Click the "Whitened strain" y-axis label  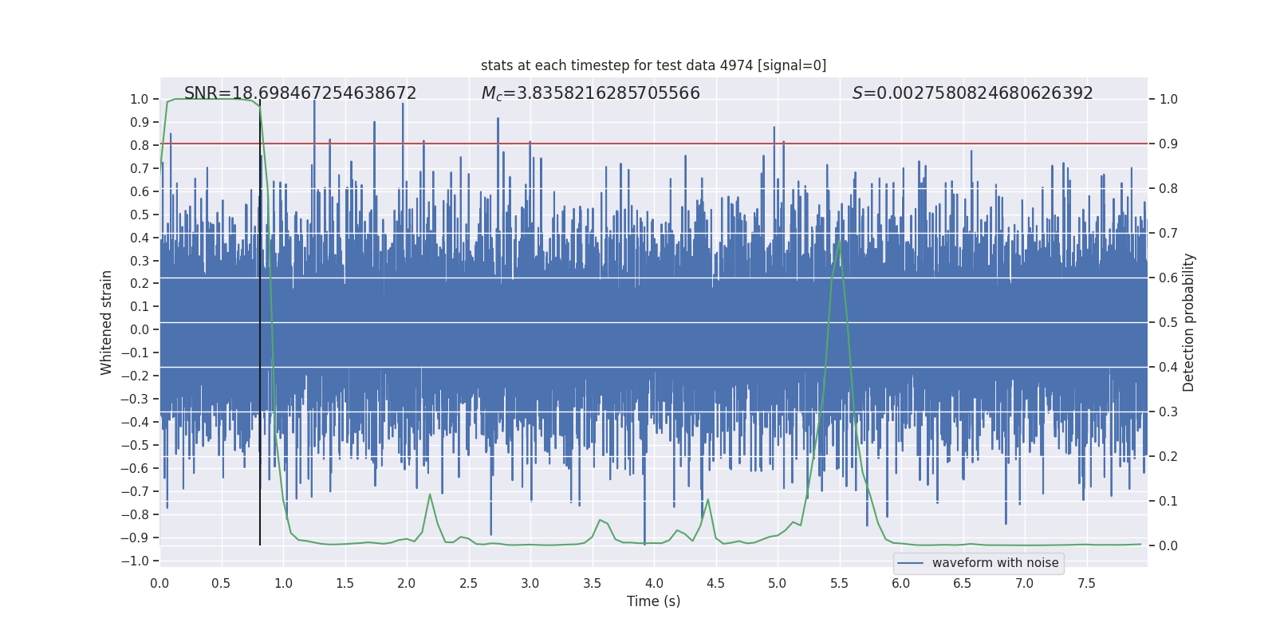(x=106, y=322)
